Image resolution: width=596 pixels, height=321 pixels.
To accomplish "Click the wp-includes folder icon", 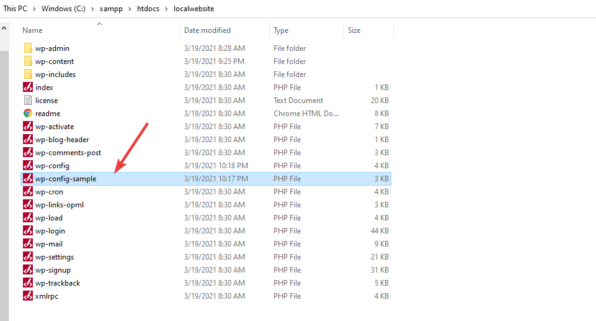I will coord(28,74).
